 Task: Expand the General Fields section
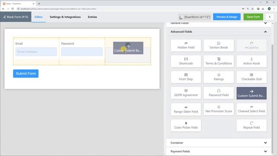coord(265,23)
